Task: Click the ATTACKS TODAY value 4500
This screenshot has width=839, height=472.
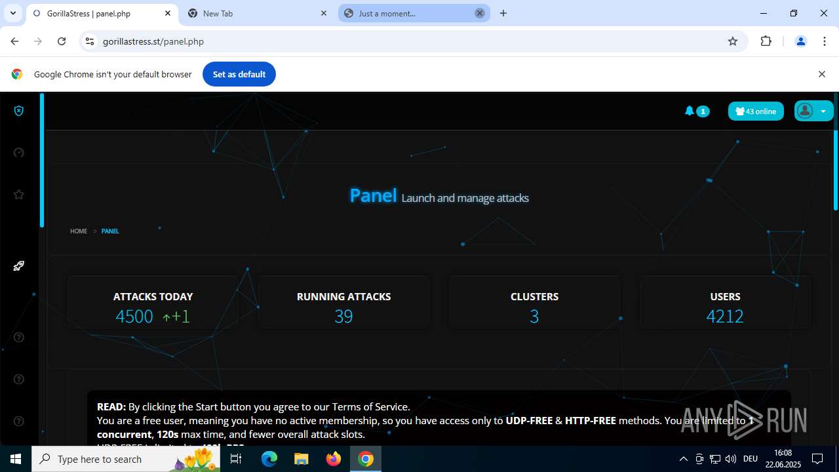Action: tap(134, 317)
